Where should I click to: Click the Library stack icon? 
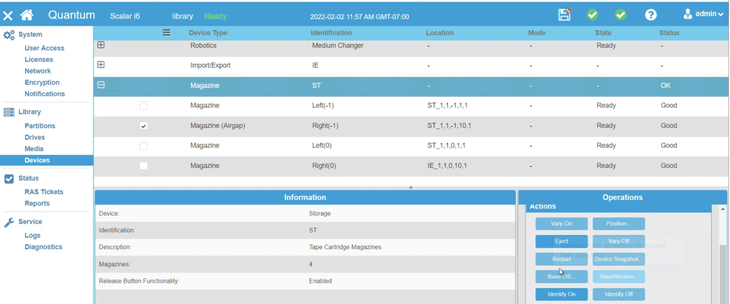click(x=9, y=112)
